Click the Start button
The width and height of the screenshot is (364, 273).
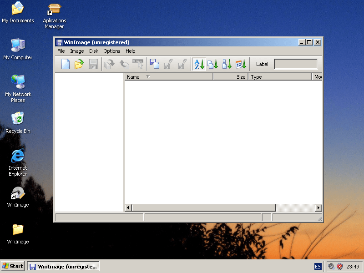[13, 266]
